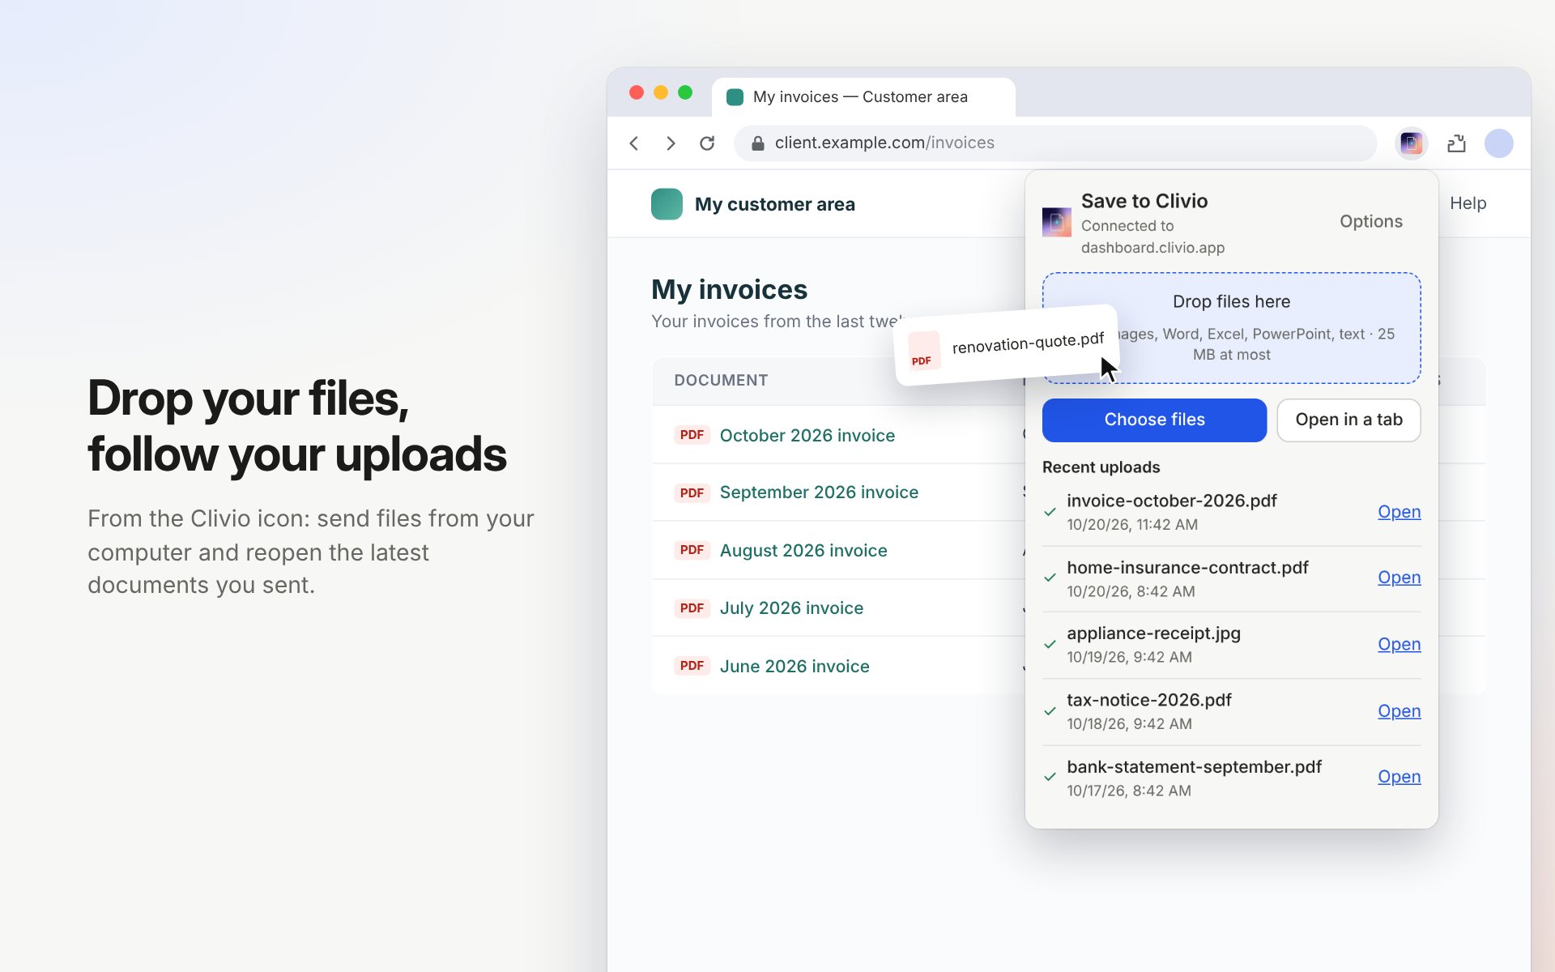Open the browser profile avatar
This screenshot has height=972, width=1555.
(x=1499, y=143)
